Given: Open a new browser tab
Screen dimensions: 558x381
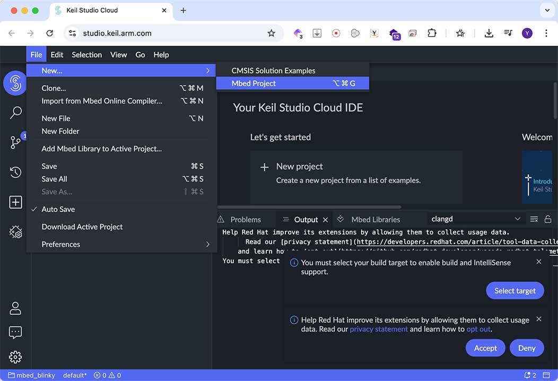Looking at the screenshot, I should click(183, 10).
